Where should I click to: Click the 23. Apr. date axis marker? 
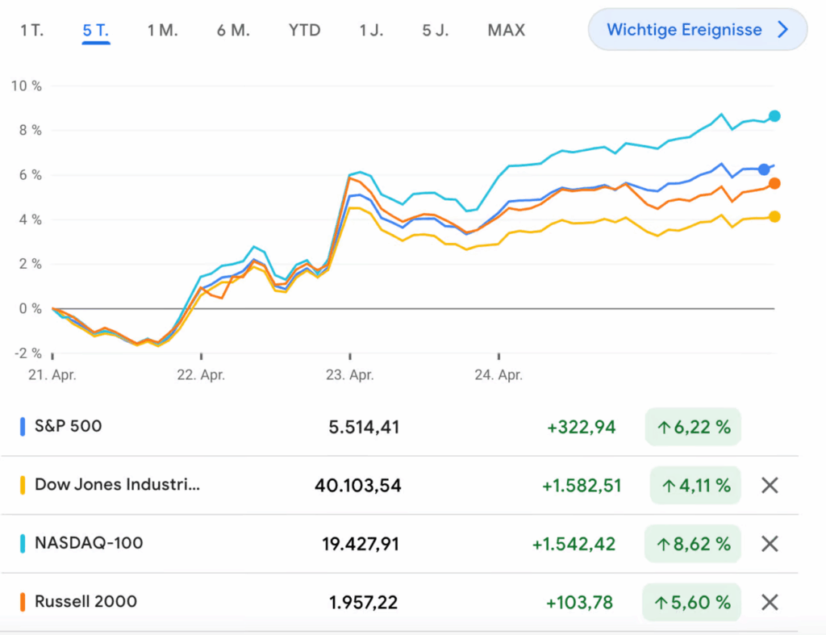coord(350,374)
